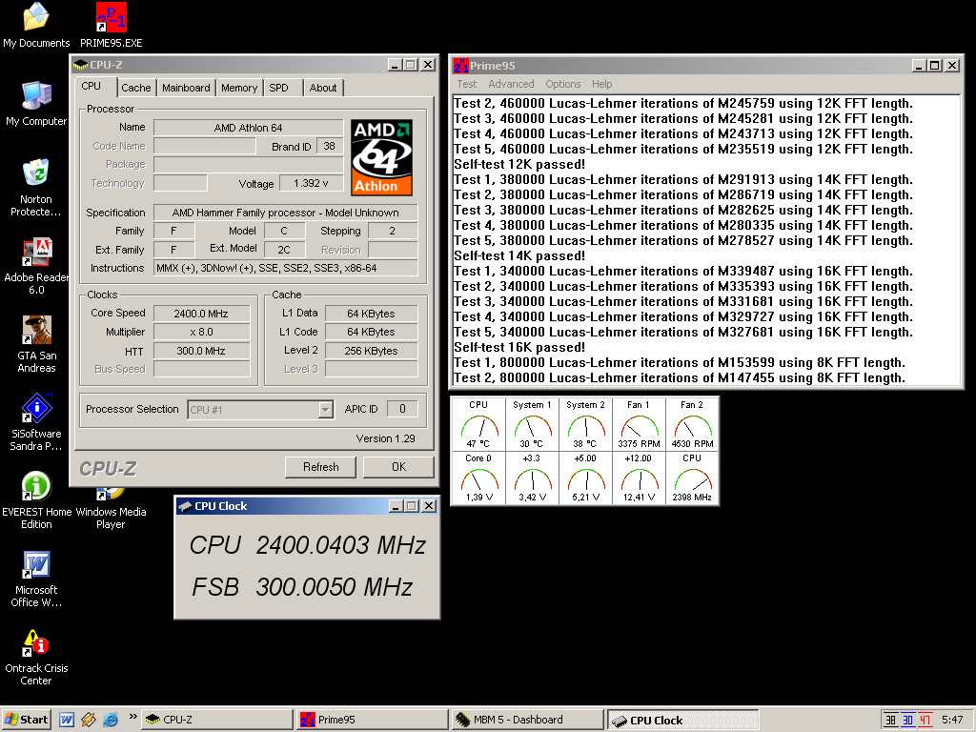Click the OK button in CPU-Z
This screenshot has width=976, height=732.
click(x=398, y=467)
